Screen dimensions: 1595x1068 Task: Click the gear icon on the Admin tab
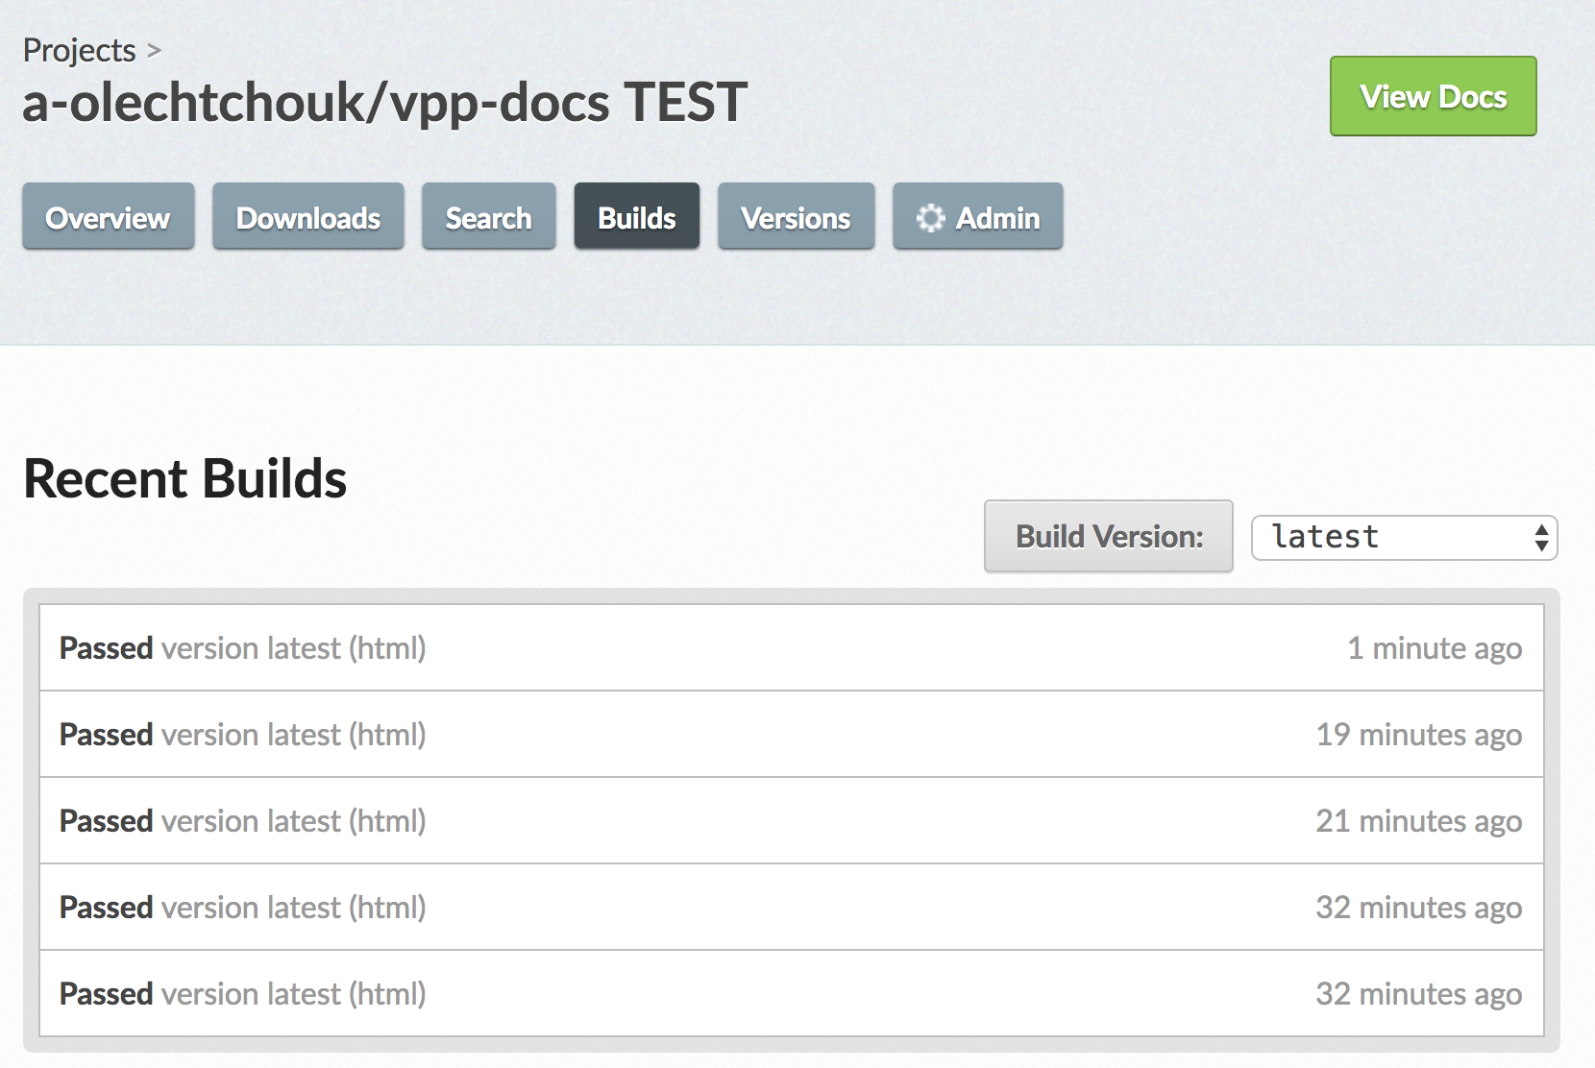pyautogui.click(x=930, y=218)
